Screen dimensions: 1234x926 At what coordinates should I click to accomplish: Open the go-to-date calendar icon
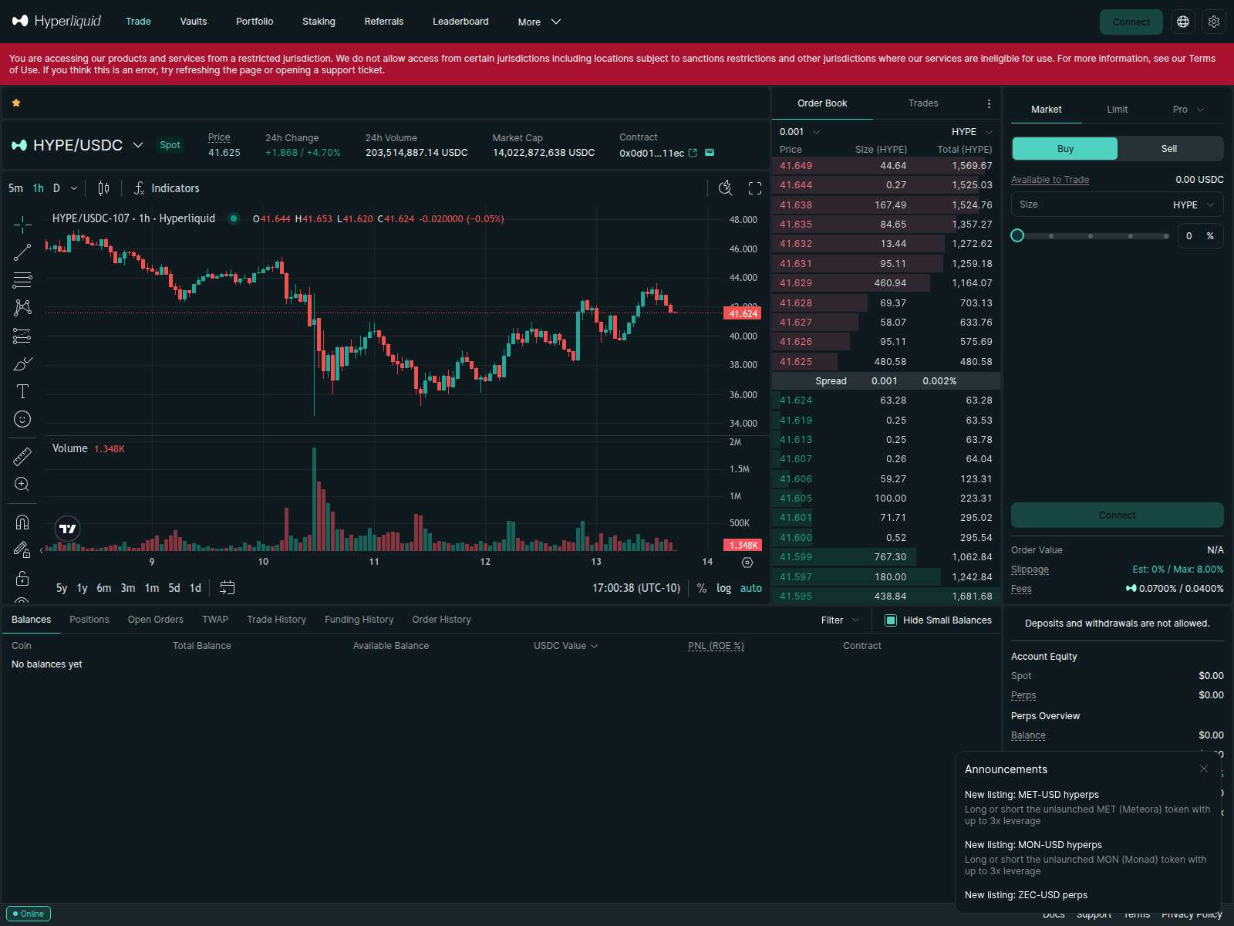coord(227,588)
